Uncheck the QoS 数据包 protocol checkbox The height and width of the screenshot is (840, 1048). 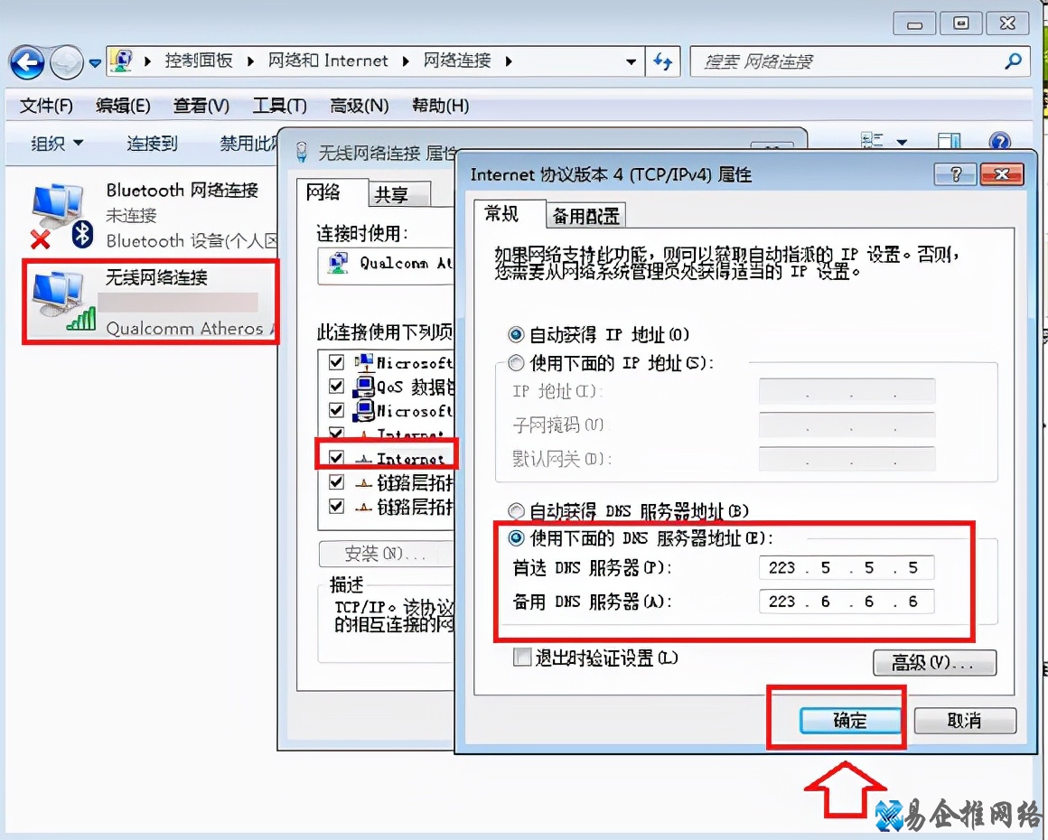point(335,387)
